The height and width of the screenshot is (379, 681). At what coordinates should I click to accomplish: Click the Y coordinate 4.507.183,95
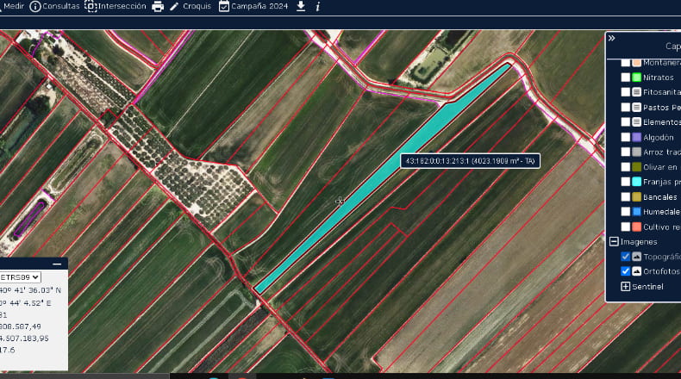pos(24,339)
